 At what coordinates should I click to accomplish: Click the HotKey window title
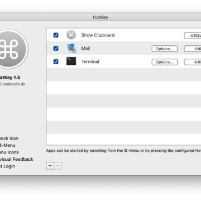point(100,17)
